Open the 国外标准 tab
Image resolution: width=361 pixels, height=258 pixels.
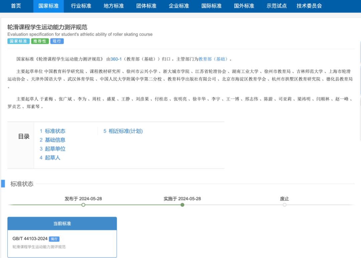point(244,6)
